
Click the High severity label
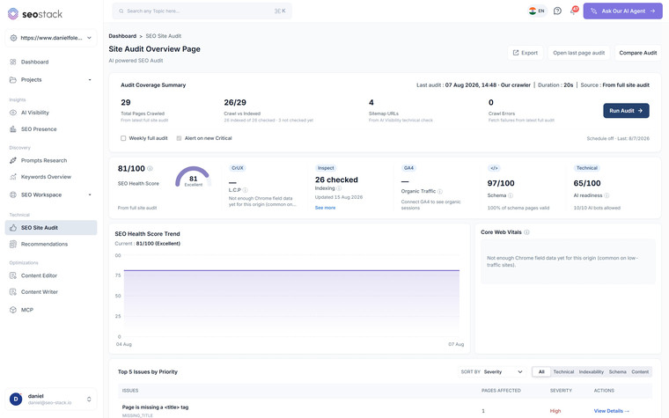click(x=555, y=411)
